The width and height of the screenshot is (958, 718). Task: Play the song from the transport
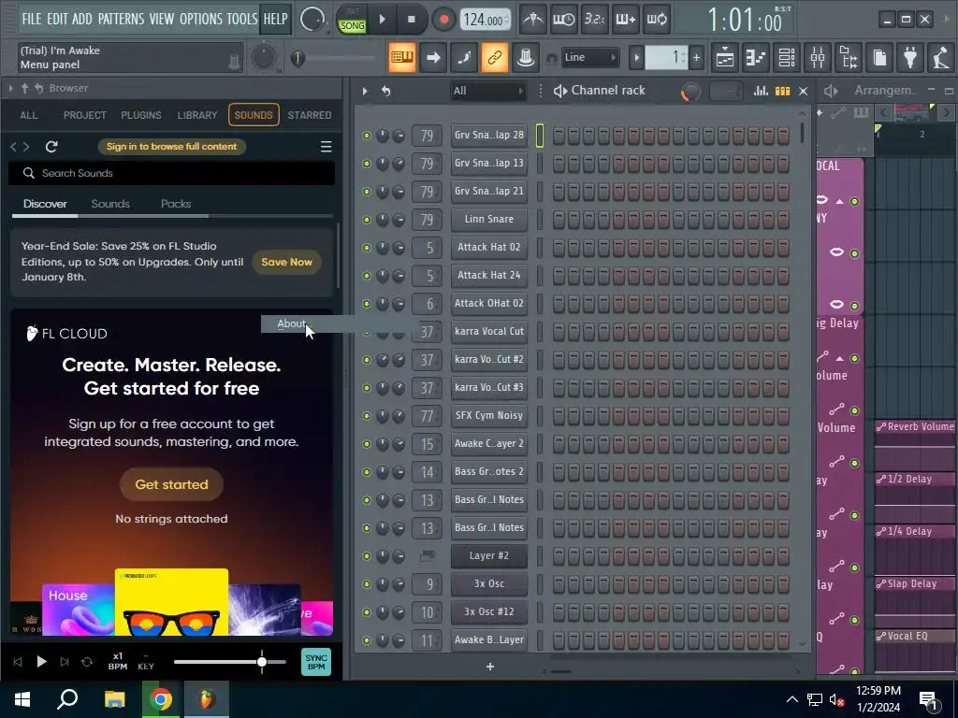point(383,20)
